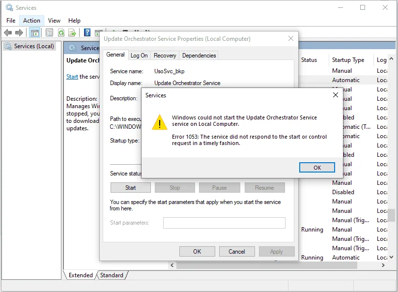Click the vertical scrollbar thumb in services list

(392, 215)
